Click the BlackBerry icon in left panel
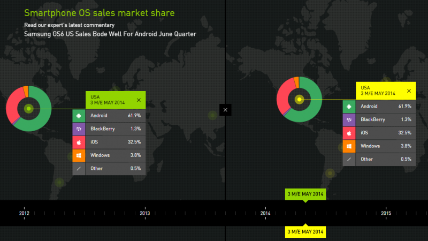The image size is (428, 241). pyautogui.click(x=79, y=129)
